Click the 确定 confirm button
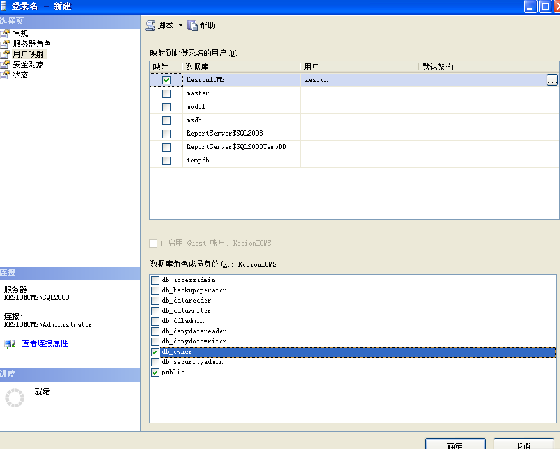Screen dimensions: 560x449 [x=455, y=445]
